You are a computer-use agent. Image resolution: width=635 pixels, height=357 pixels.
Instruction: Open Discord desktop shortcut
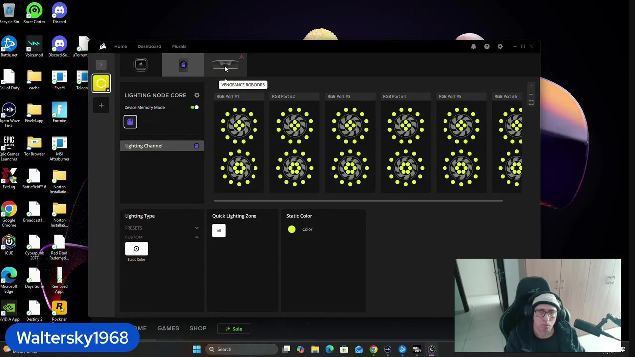[59, 13]
